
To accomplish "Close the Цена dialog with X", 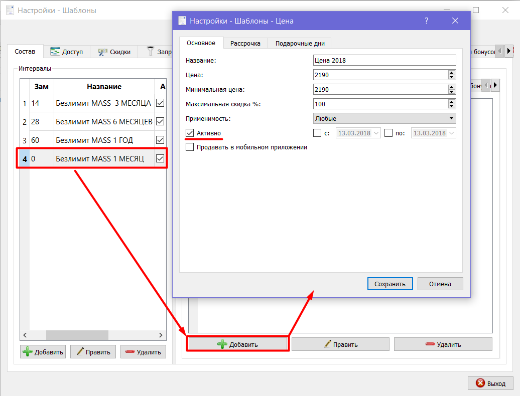I will pyautogui.click(x=455, y=21).
